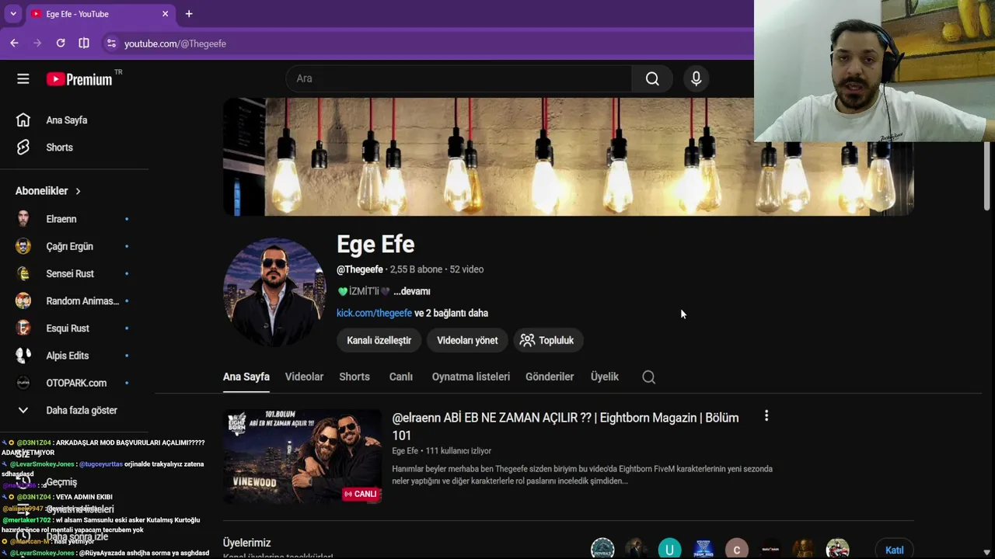995x559 pixels.
Task: Open the kick.com/thegeefe link
Action: coord(374,313)
